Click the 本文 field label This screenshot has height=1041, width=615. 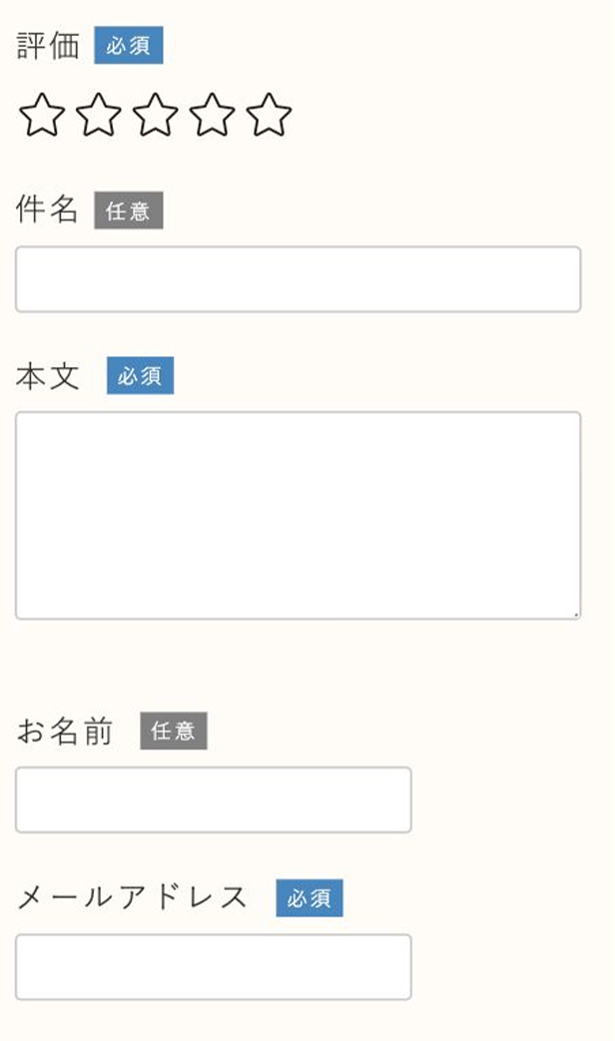coord(48,377)
